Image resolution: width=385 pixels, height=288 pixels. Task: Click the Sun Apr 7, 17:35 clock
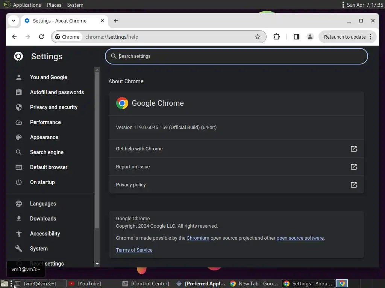365,5
